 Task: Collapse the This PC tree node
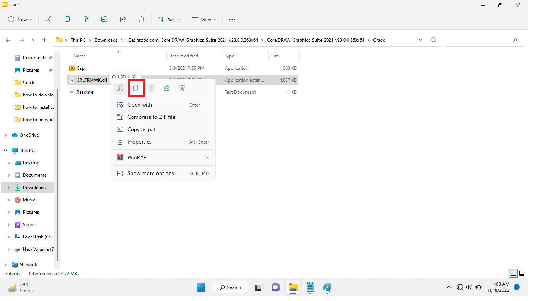(x=5, y=150)
